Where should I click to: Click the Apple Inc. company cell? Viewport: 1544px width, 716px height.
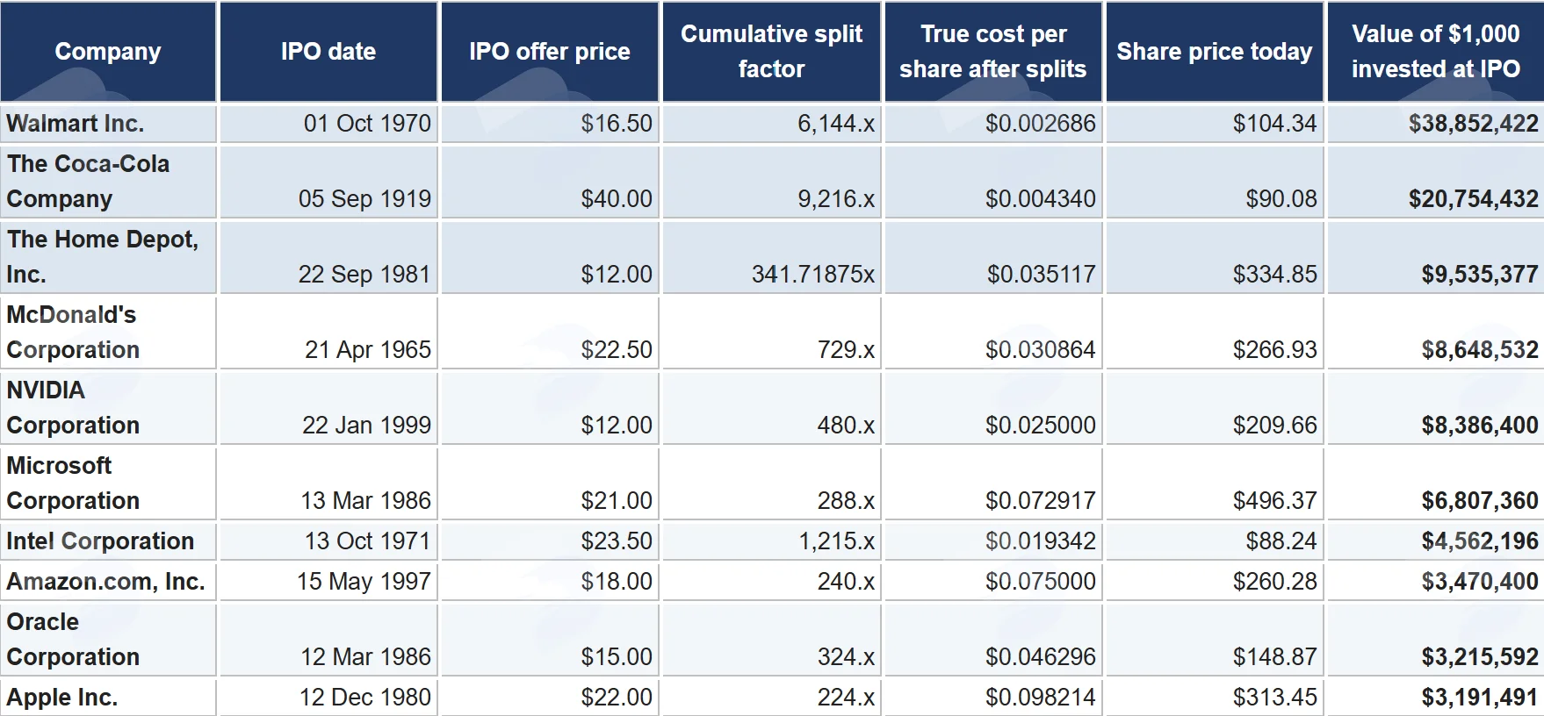pos(108,698)
